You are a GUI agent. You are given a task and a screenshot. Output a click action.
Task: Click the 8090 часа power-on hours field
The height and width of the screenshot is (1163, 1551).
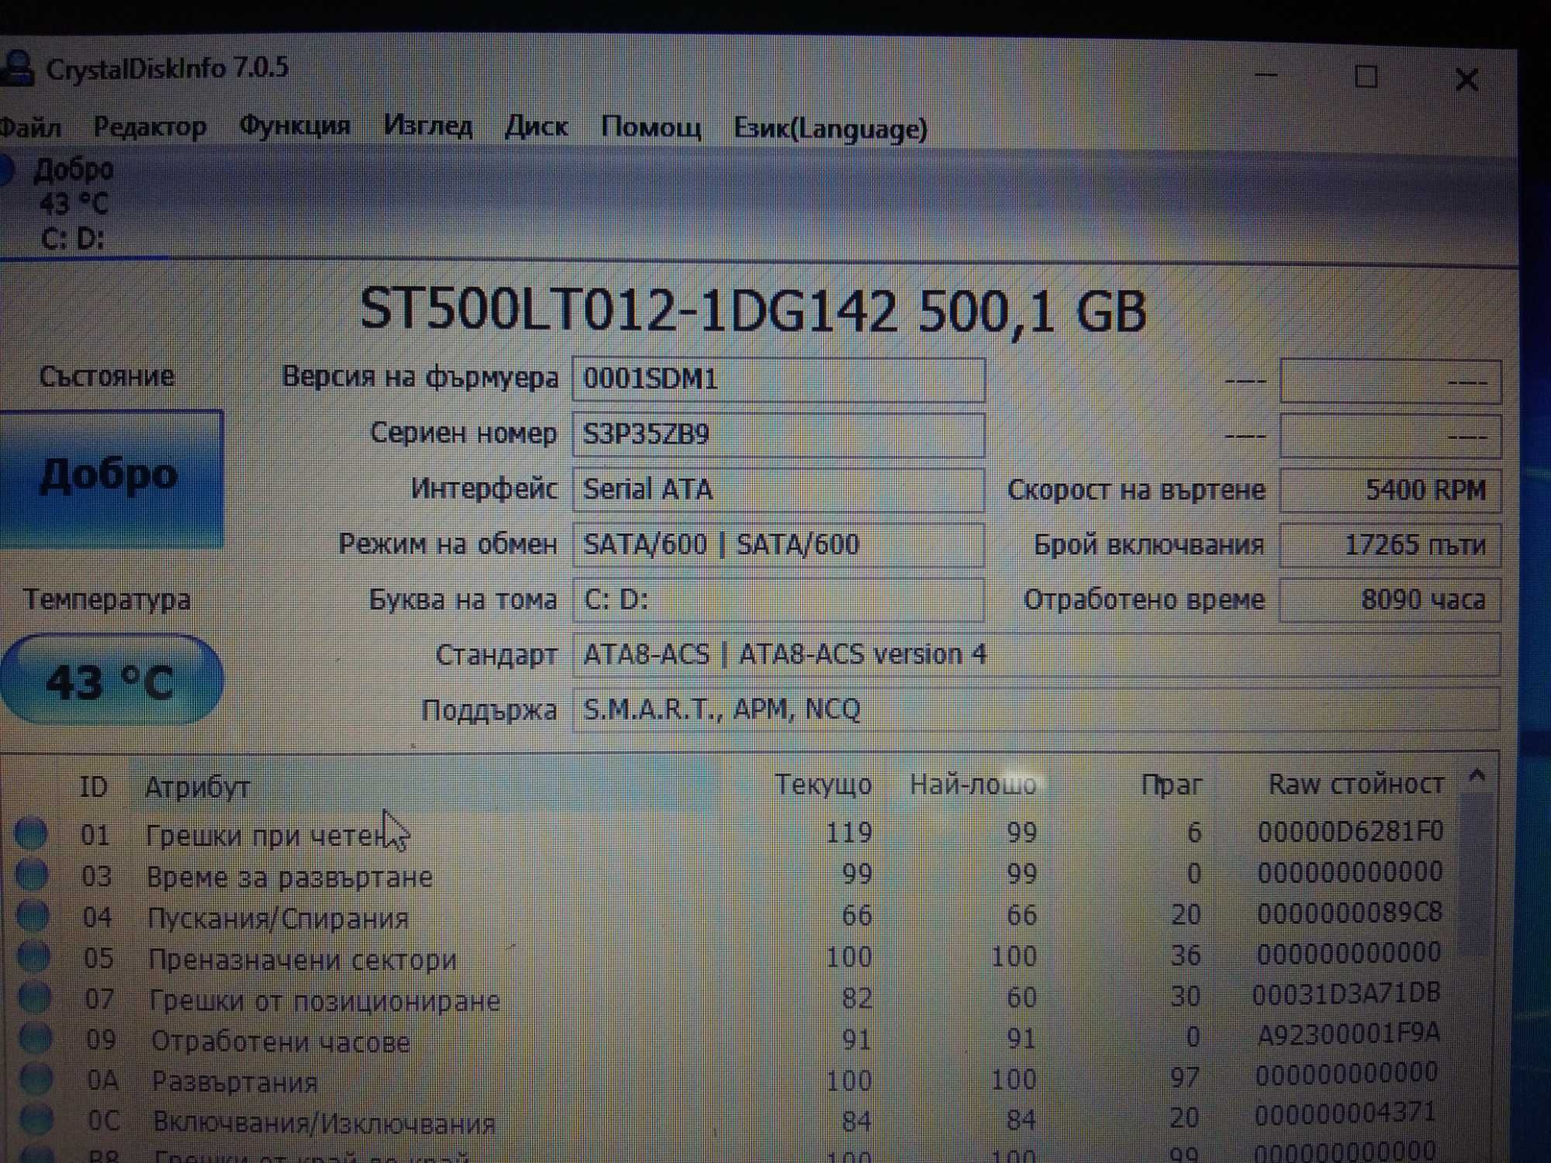point(1390,600)
